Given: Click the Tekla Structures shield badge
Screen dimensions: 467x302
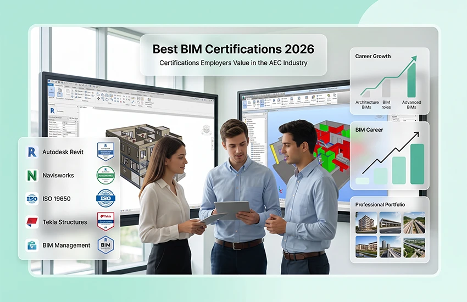Looking at the screenshot, I should (105, 222).
